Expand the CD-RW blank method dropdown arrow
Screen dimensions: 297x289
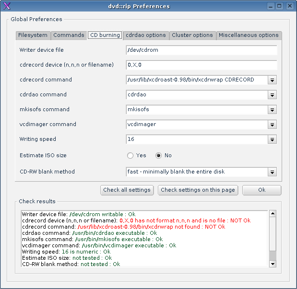[272, 172]
